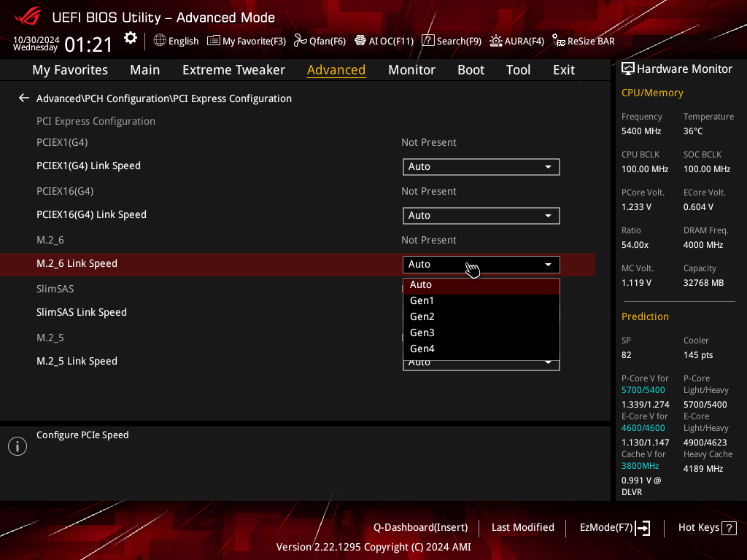Click the ReSize BAR icon
This screenshot has width=747, height=560.
558,41
